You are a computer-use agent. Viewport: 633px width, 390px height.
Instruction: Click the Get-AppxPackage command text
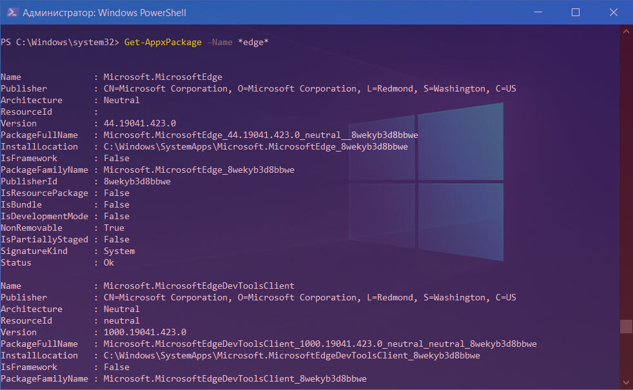[162, 43]
